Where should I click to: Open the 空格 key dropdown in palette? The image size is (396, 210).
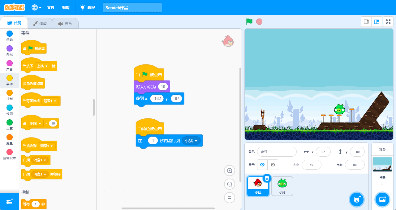pos(43,66)
